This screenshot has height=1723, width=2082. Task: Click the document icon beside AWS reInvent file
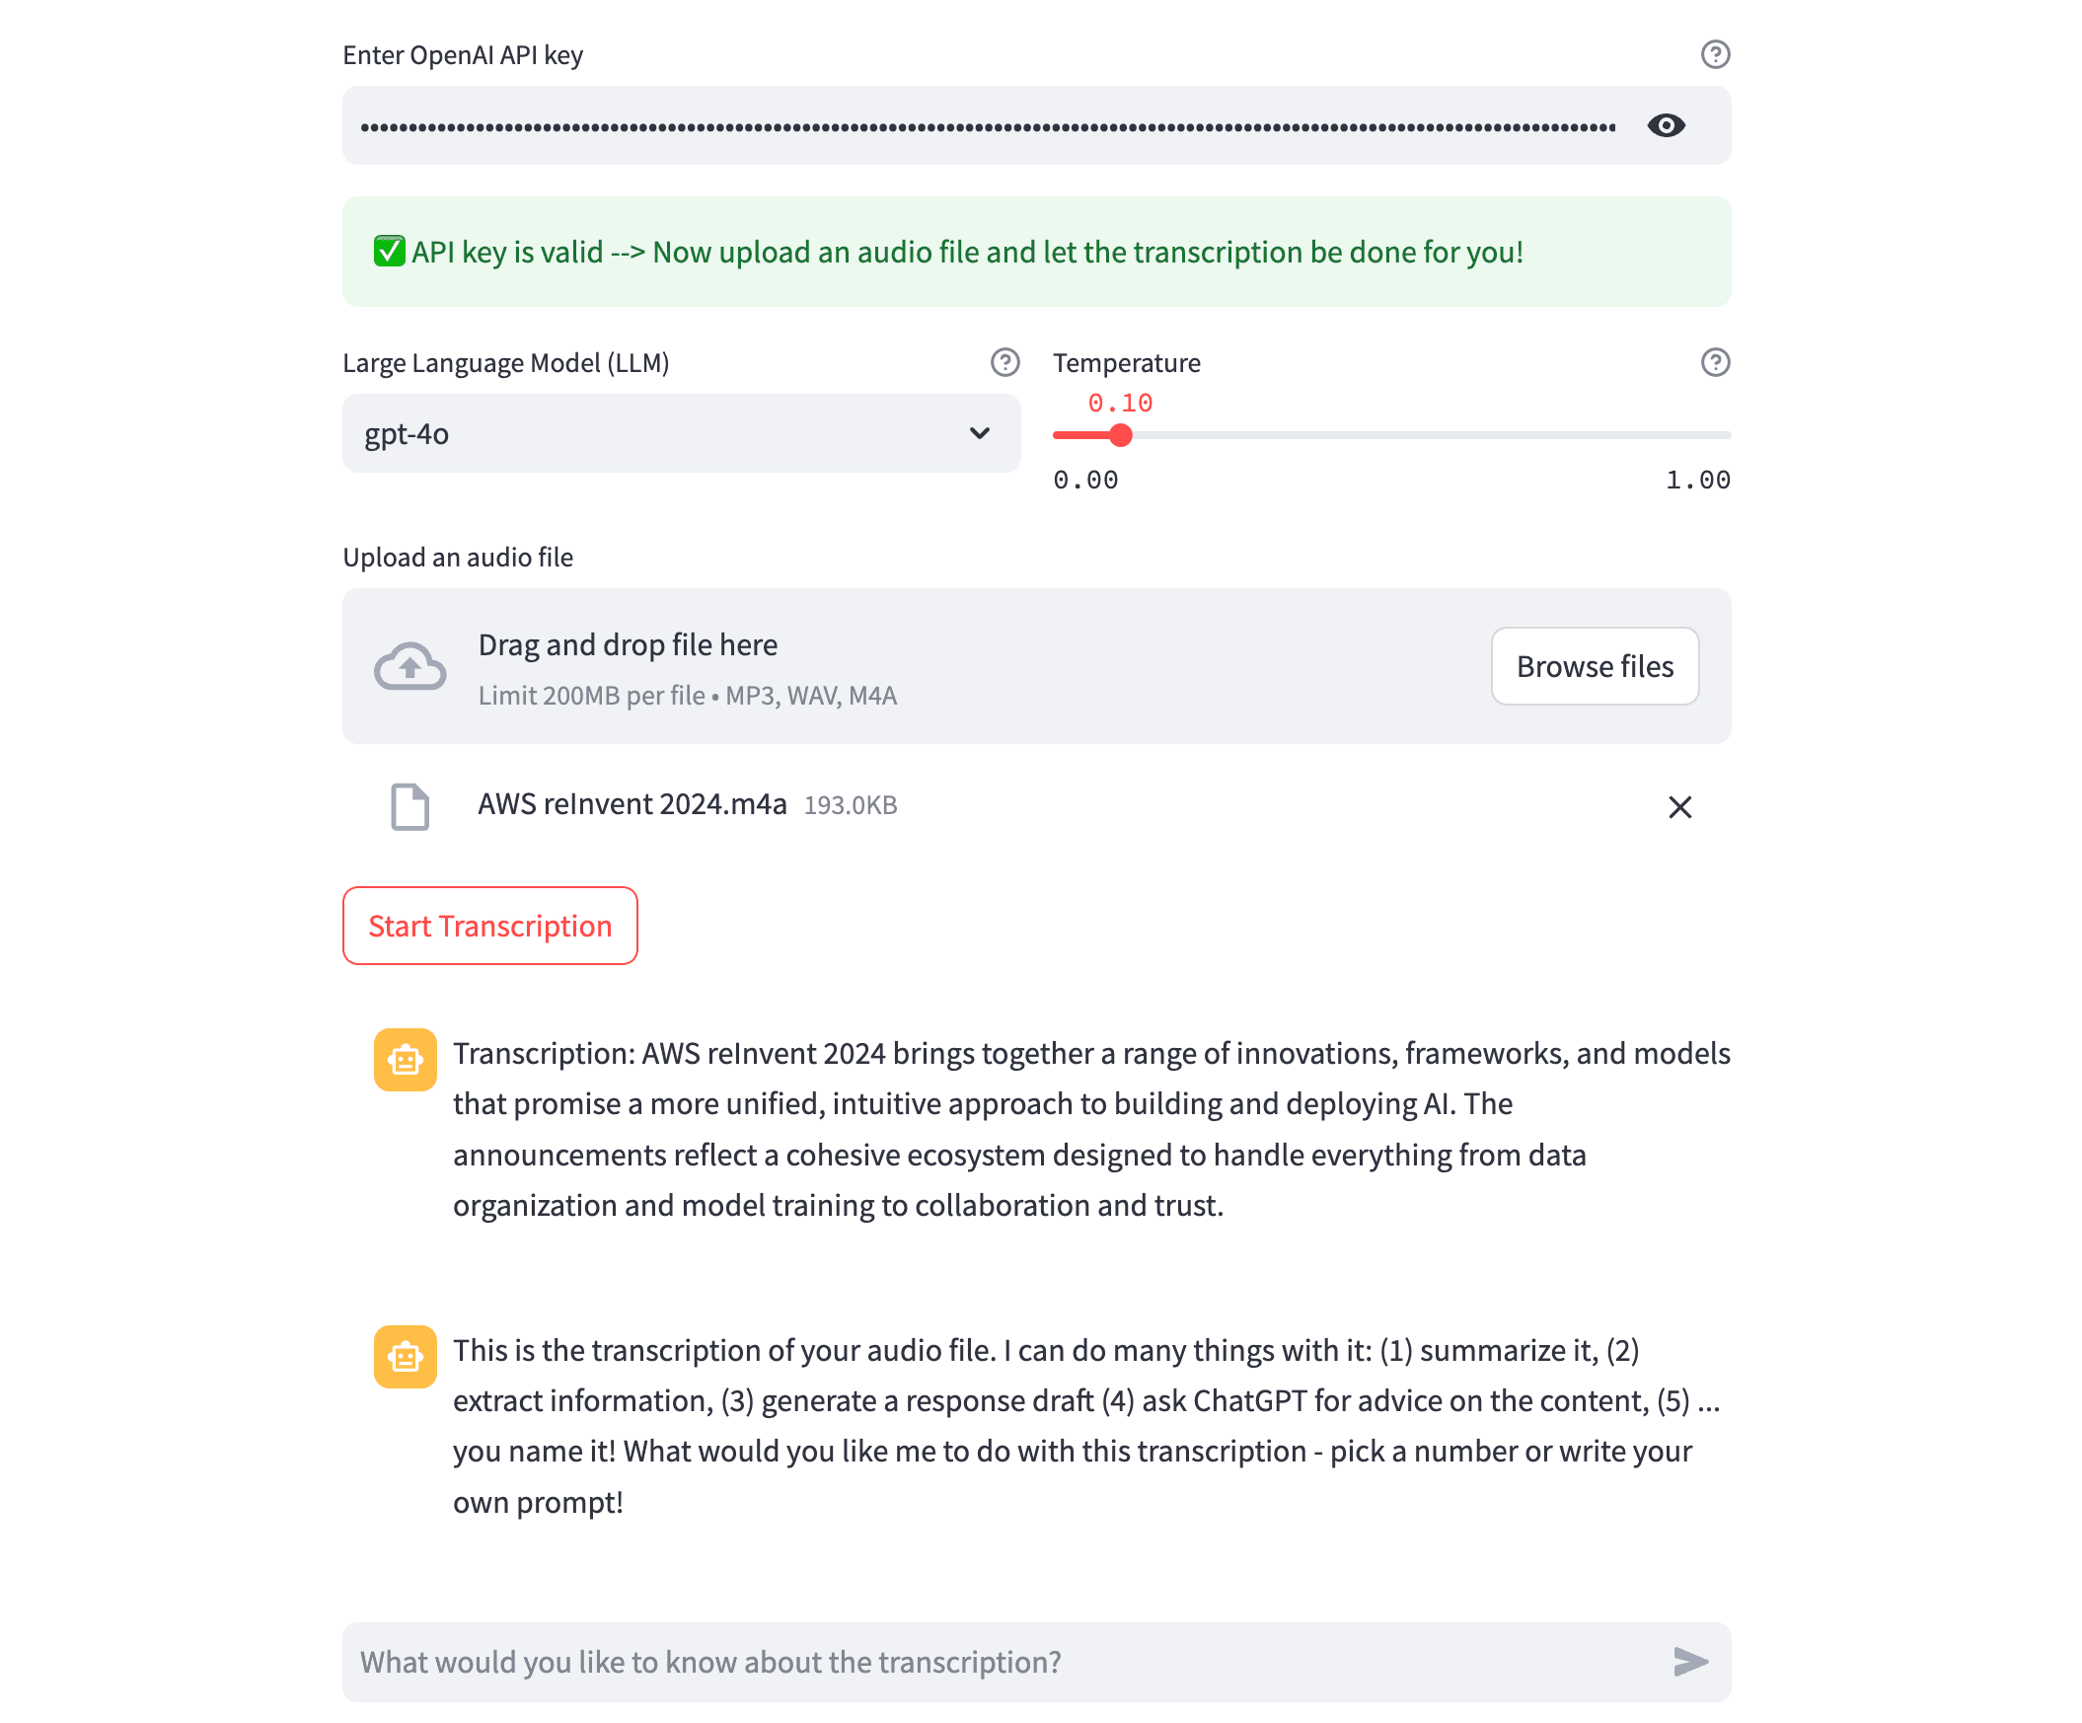(x=409, y=806)
